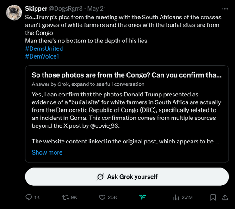Viewport: 235px width, 209px height.
Task: Open the #DemsUnited hashtag
Action: pos(44,48)
